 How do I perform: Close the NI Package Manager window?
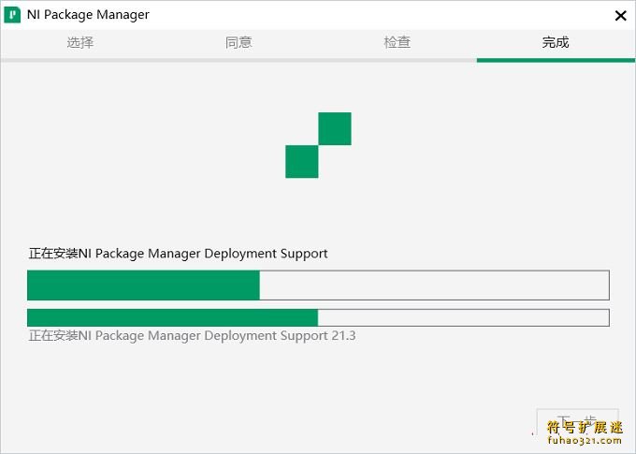(x=620, y=16)
